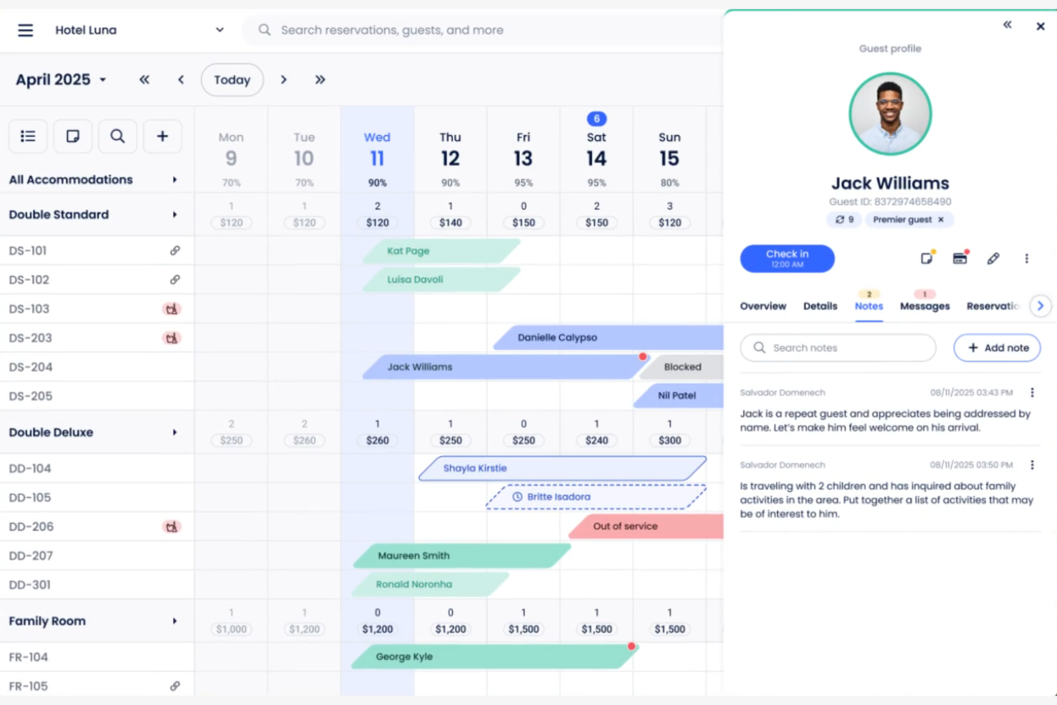Image resolution: width=1057 pixels, height=705 pixels.
Task: Click housekeeping icon on DD-206
Action: pyautogui.click(x=171, y=526)
